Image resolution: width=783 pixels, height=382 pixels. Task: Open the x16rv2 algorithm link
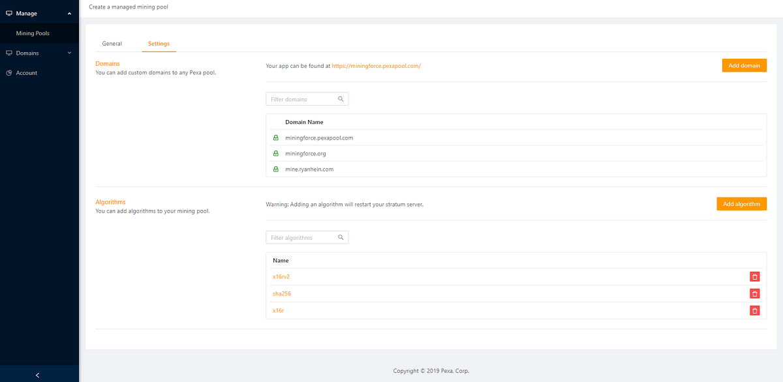[x=281, y=276]
